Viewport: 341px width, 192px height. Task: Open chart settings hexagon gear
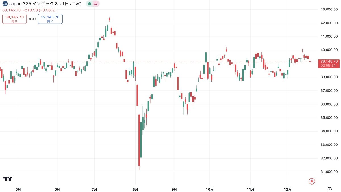(x=330, y=189)
